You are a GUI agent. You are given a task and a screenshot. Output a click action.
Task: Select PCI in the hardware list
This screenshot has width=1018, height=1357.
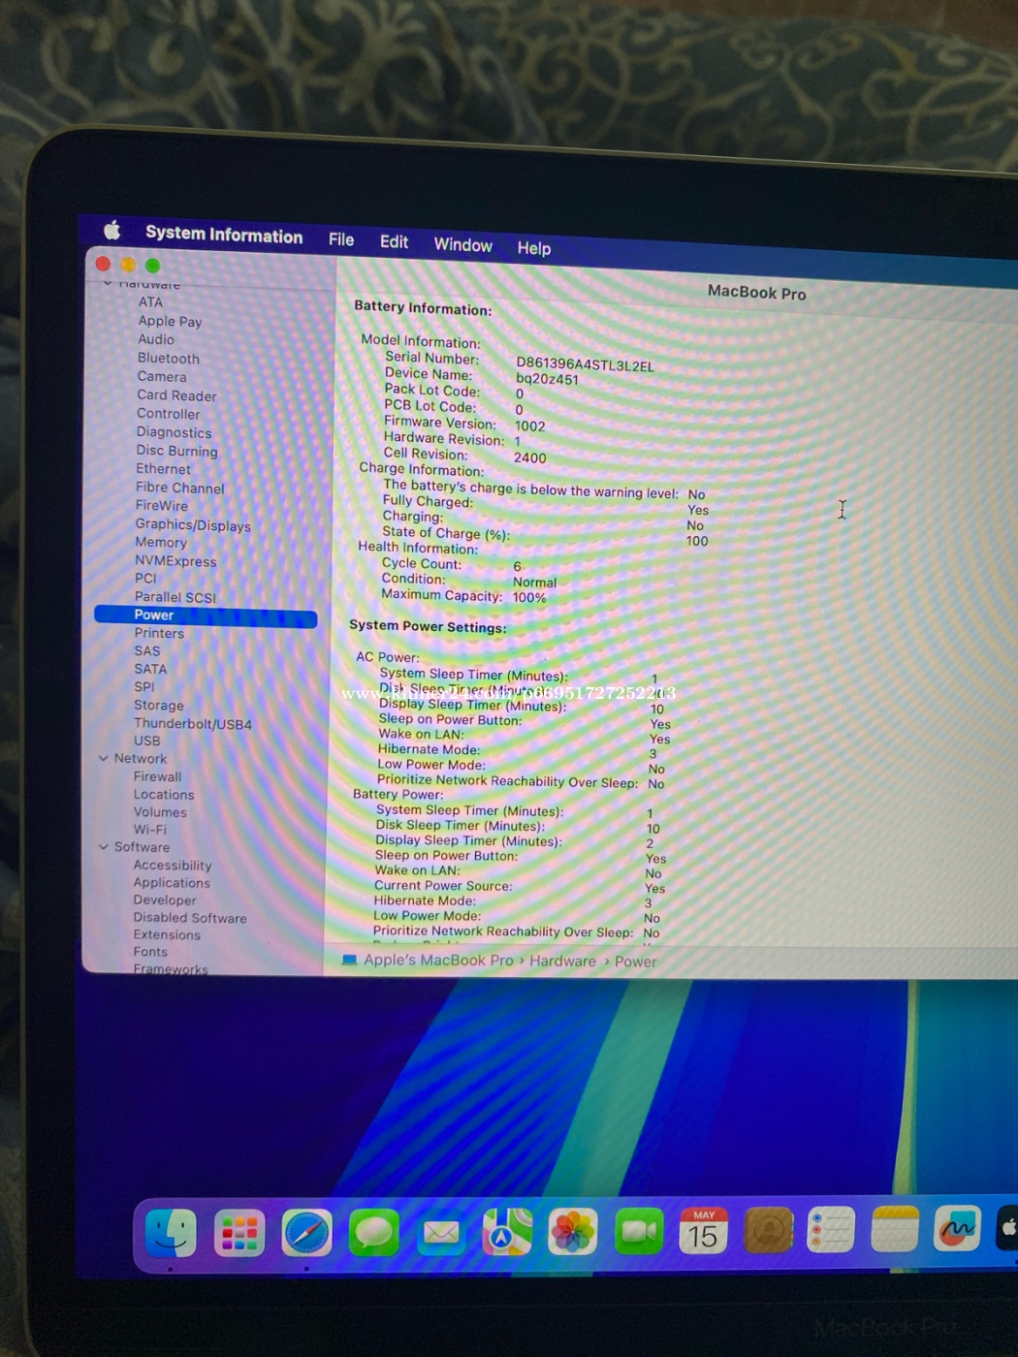pos(145,579)
